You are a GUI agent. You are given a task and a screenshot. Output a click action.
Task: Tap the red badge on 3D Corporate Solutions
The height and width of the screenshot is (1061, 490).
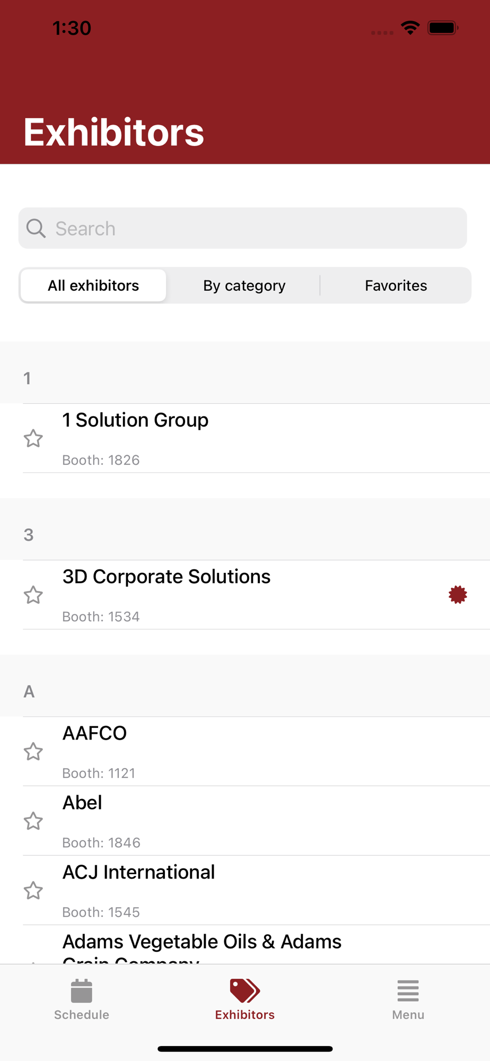point(458,595)
